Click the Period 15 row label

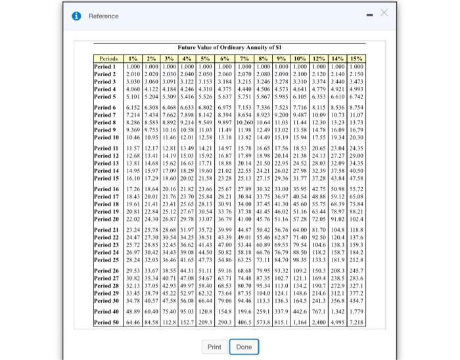[x=106, y=178]
